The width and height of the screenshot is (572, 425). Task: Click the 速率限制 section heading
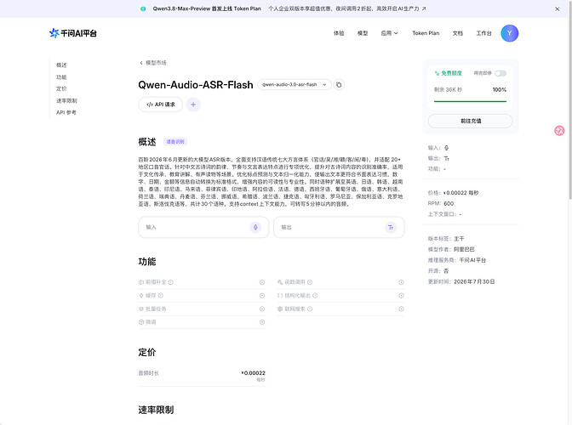(x=156, y=410)
